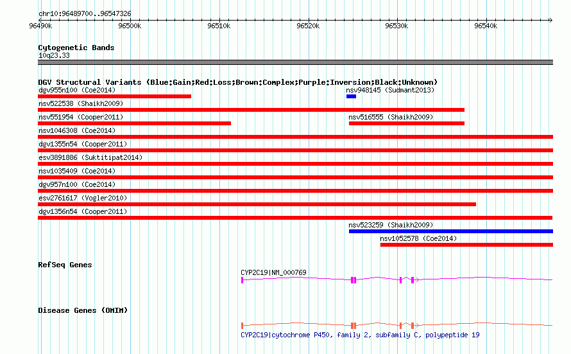Click the gray 10q23.33 cytogenetic band bar

pyautogui.click(x=295, y=62)
